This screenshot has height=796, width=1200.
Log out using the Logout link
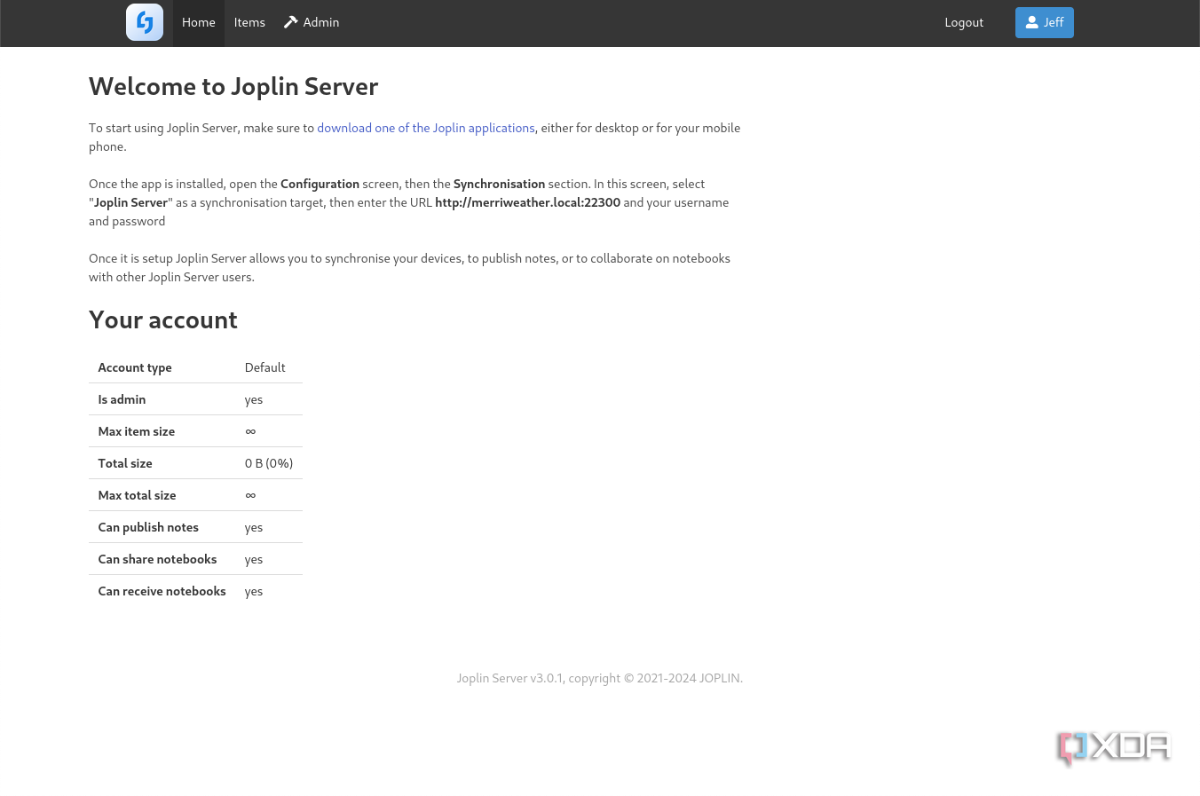point(964,23)
